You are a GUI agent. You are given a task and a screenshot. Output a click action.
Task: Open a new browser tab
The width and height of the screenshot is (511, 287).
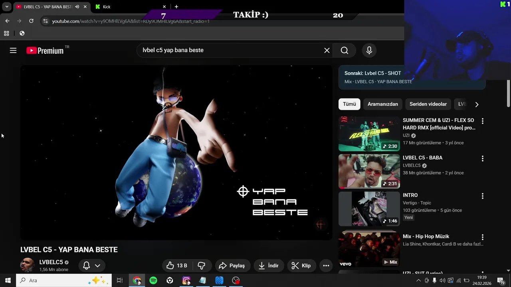click(176, 7)
